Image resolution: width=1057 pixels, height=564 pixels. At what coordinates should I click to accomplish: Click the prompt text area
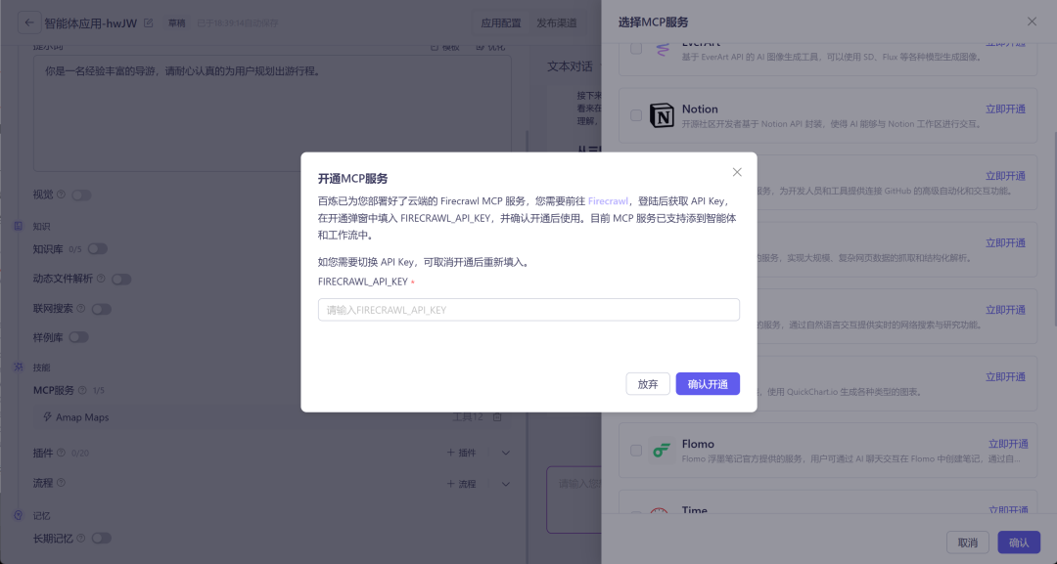(x=272, y=113)
